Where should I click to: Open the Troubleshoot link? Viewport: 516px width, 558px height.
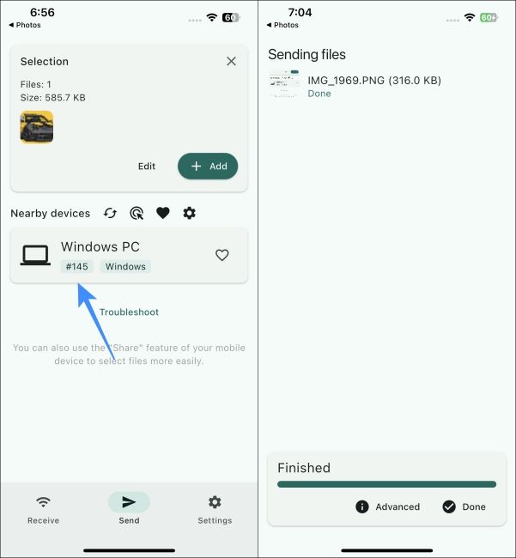pyautogui.click(x=129, y=312)
